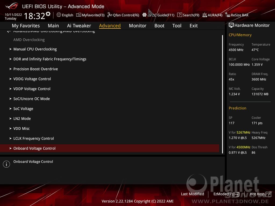Click the version copyright text
The height and width of the screenshot is (206, 275).
pyautogui.click(x=137, y=201)
